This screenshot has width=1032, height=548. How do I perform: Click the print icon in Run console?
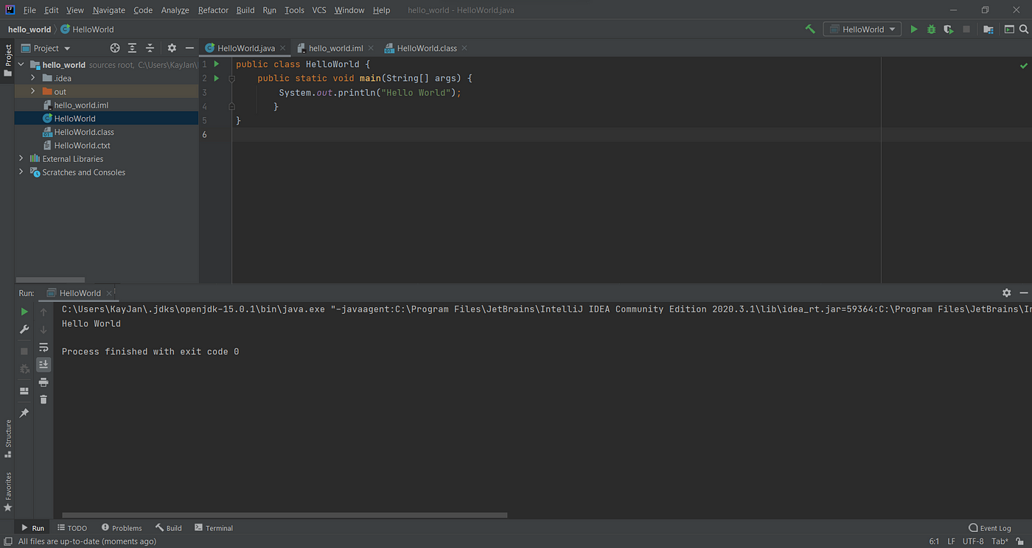tap(43, 382)
